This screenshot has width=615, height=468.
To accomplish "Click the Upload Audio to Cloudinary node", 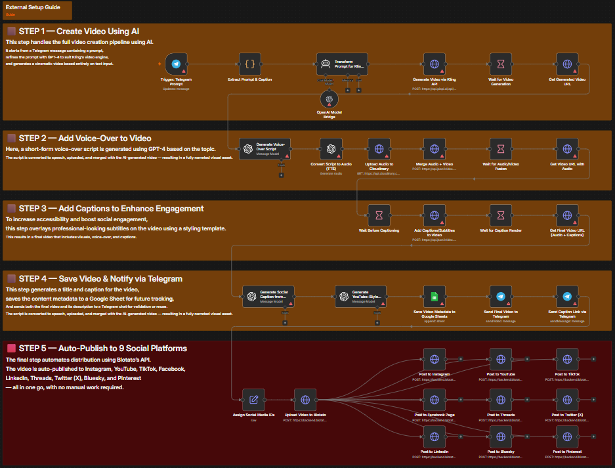I will 379,149.
